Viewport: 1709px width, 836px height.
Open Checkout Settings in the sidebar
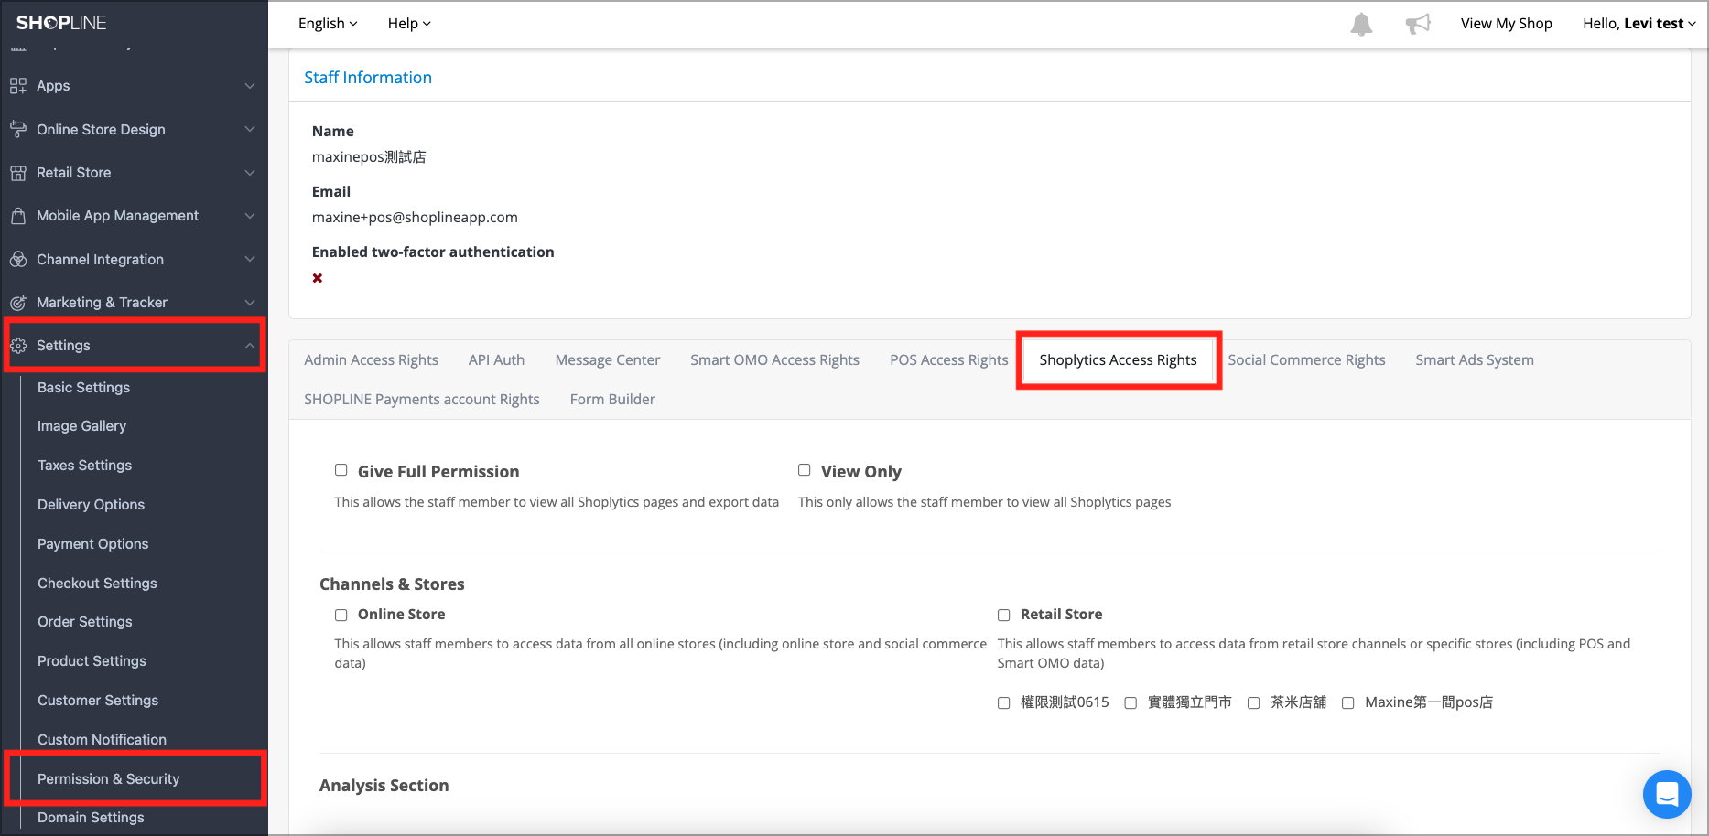pos(97,584)
